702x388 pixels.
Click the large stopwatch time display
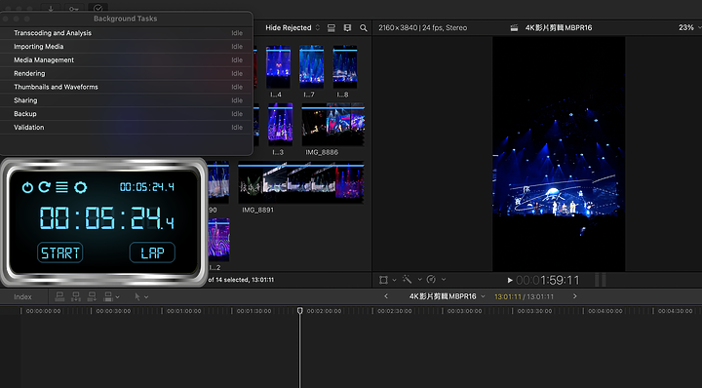point(106,218)
